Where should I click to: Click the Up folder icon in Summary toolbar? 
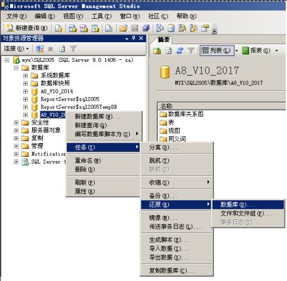click(157, 50)
